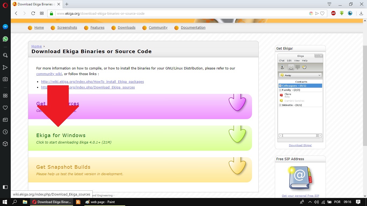Open the HowTo_install_Ekiga_packages link

click(x=92, y=82)
